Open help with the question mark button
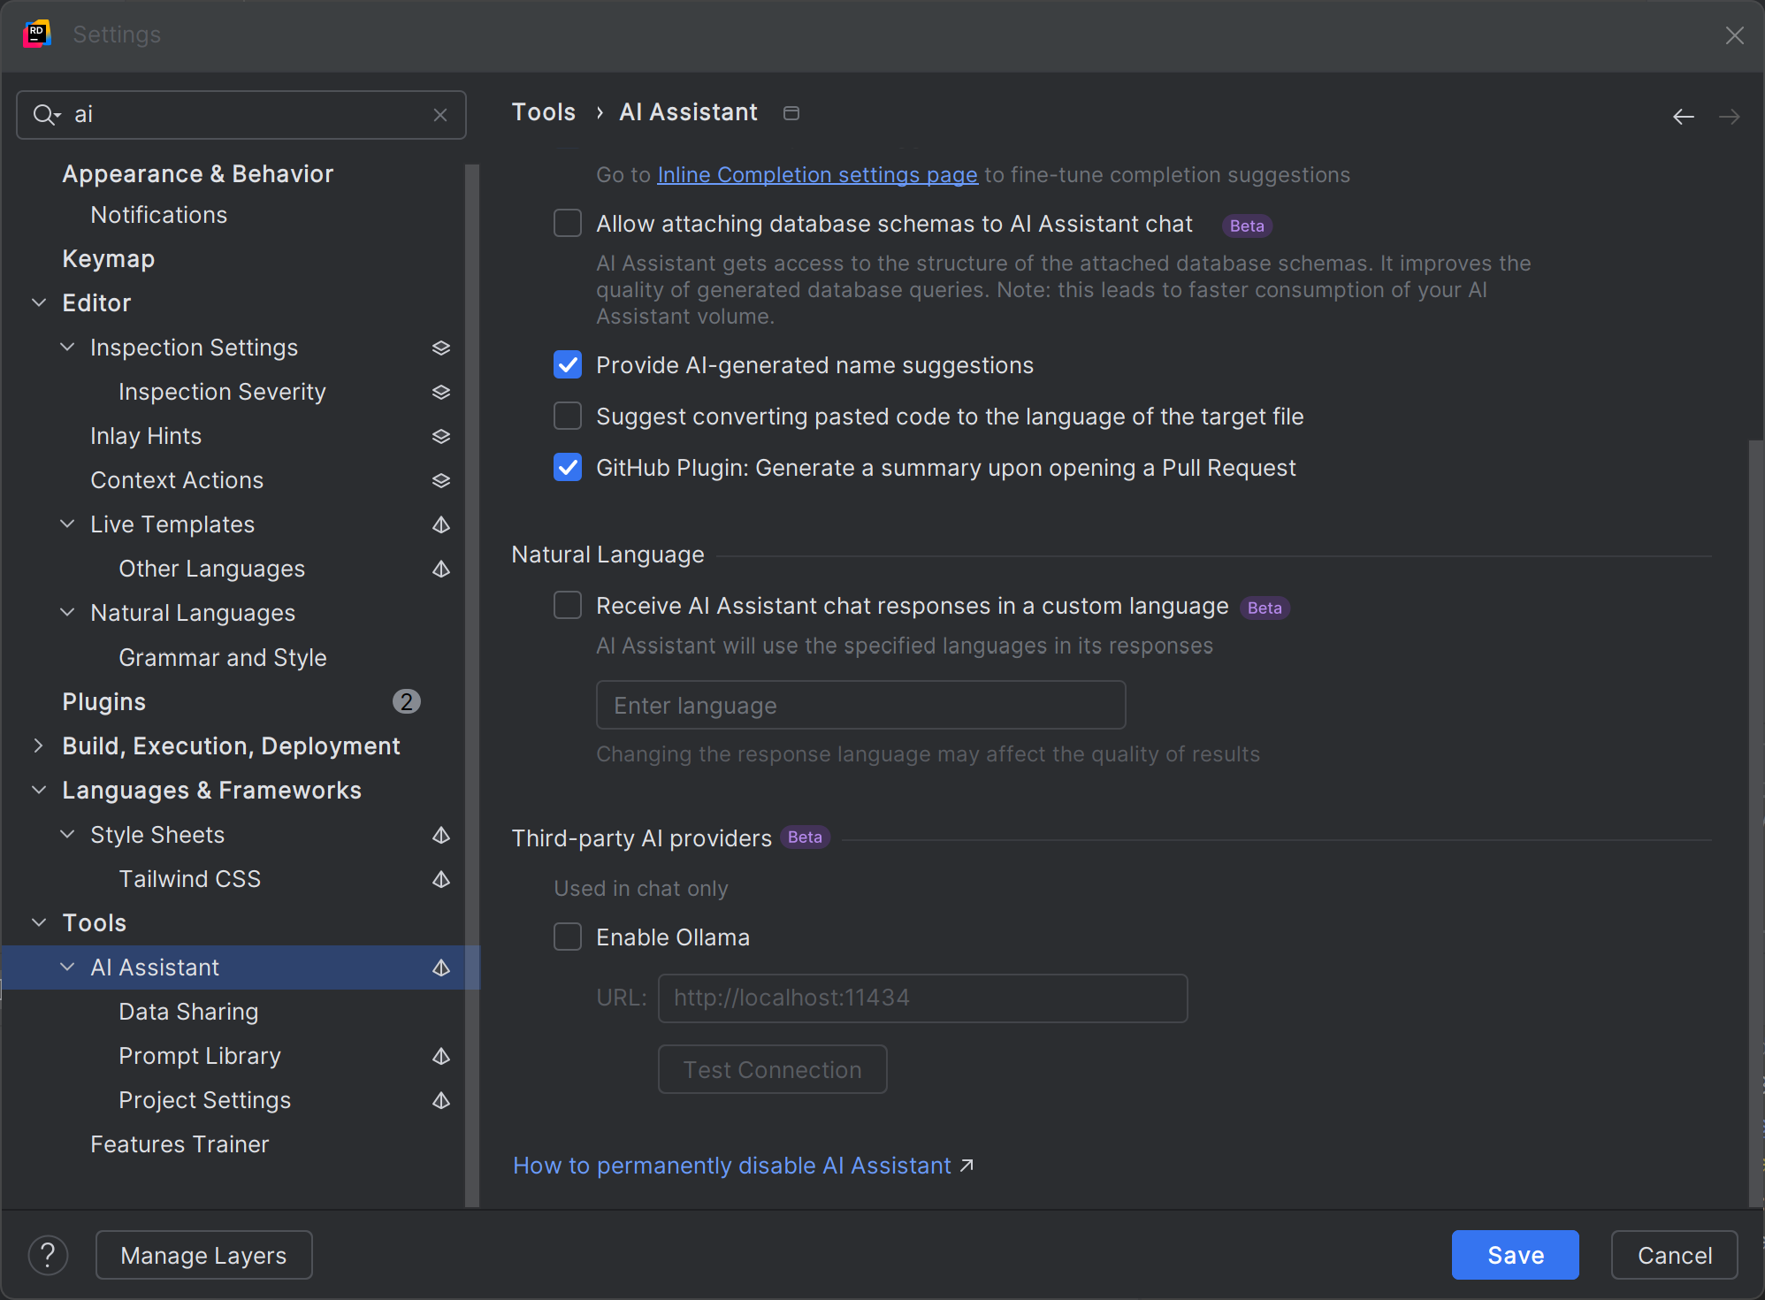1765x1300 pixels. [49, 1255]
